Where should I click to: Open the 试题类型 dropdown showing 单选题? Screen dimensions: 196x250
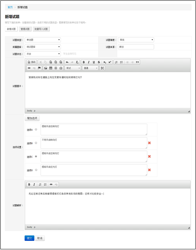43,40
